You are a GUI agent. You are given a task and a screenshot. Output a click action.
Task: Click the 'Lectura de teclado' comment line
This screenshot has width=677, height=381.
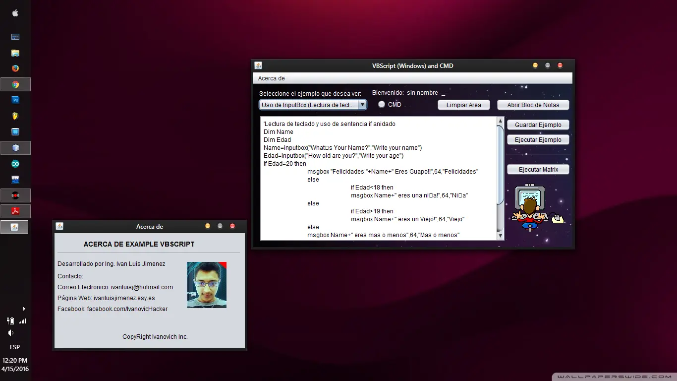(330, 124)
